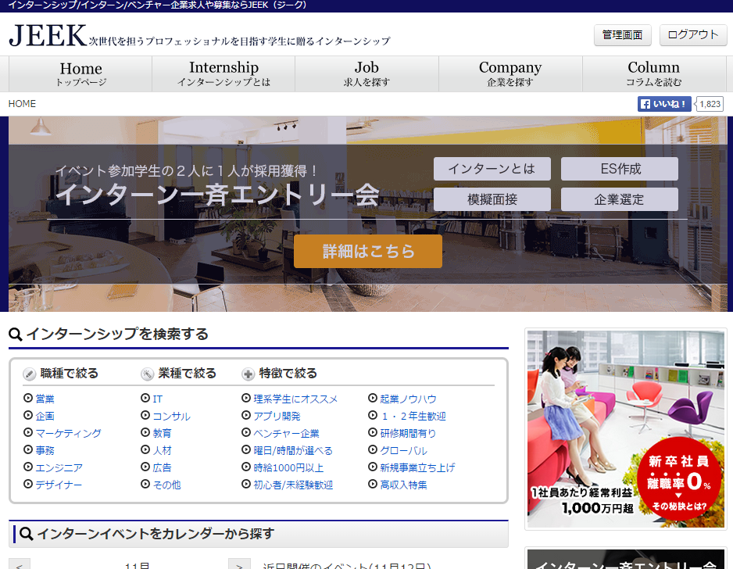Click the magnifier icon beside インターンイベントをカレンダーから探す

point(27,534)
